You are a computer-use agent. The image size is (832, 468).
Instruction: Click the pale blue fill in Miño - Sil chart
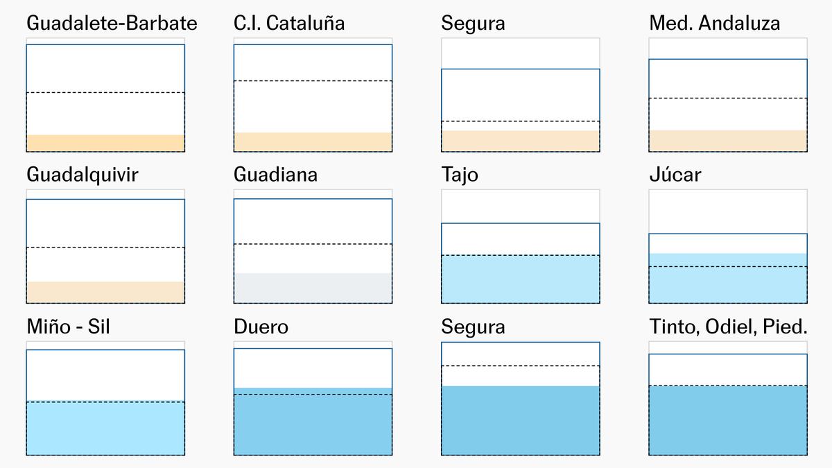click(x=105, y=428)
